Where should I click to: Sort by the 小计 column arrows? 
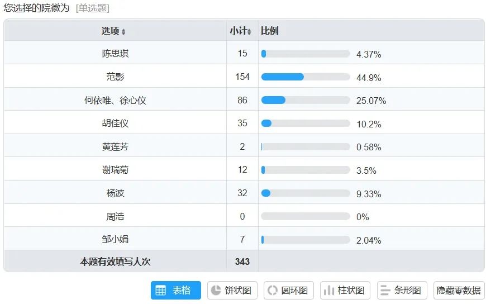(x=249, y=32)
